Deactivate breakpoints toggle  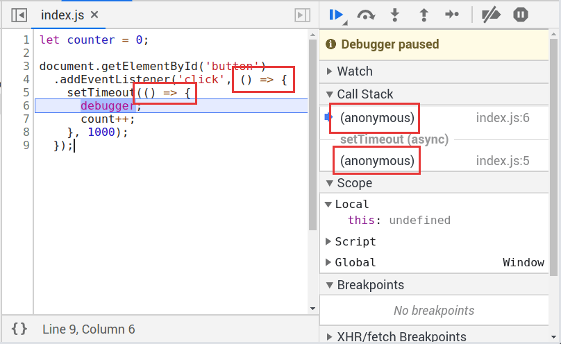[x=492, y=15]
